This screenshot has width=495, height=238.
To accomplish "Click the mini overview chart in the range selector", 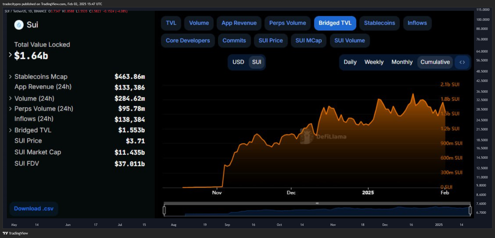I will point(317,211).
